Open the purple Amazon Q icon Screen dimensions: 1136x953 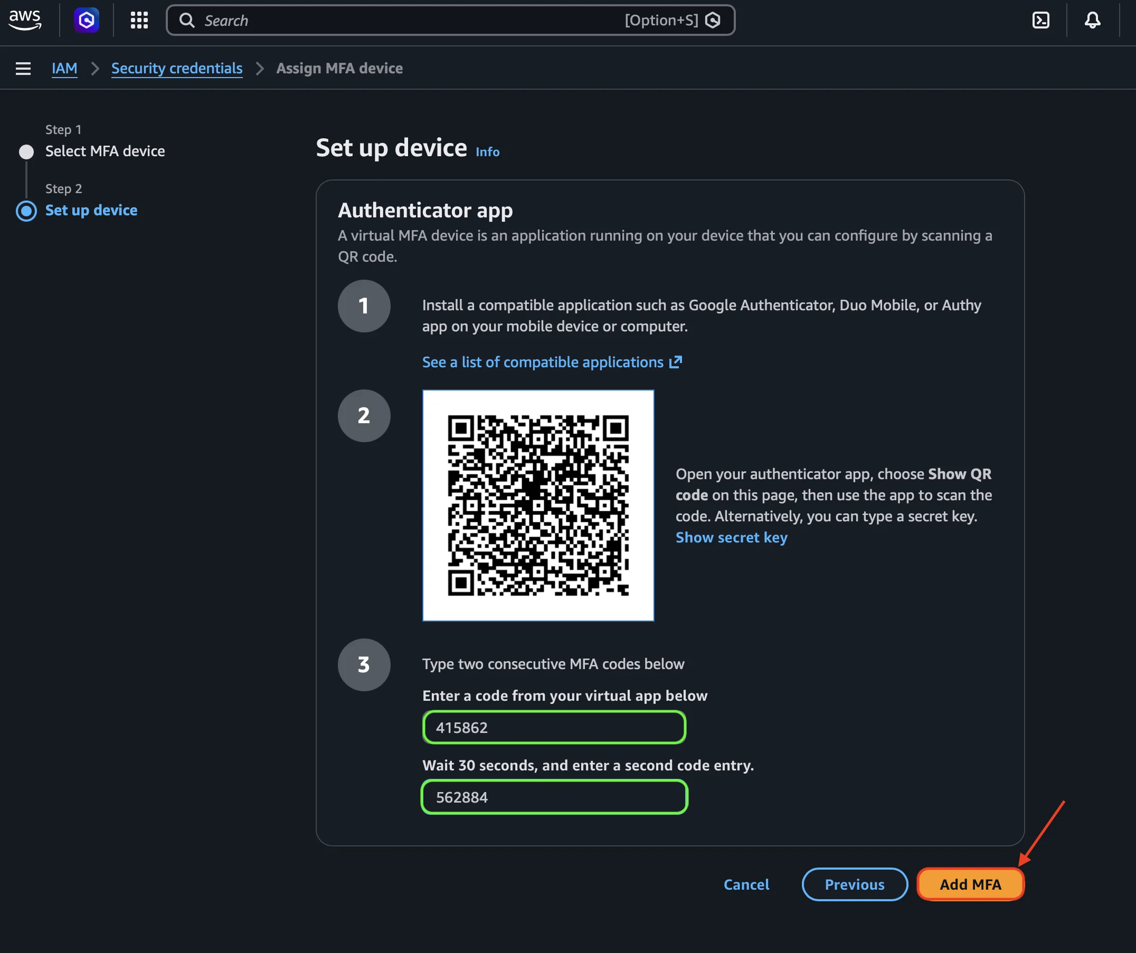coord(87,20)
